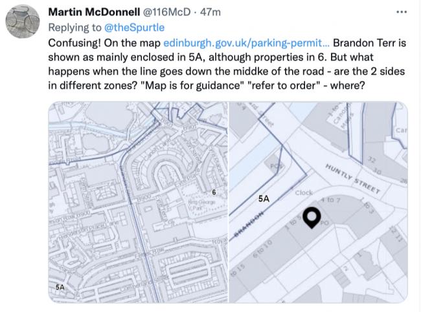Click the tweet text starting 'Confusing!'

[x=227, y=65]
